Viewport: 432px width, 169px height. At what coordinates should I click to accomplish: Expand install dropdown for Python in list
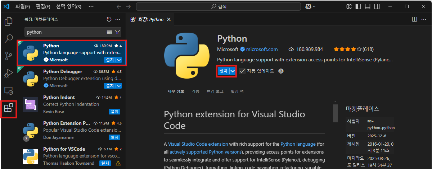coord(119,60)
